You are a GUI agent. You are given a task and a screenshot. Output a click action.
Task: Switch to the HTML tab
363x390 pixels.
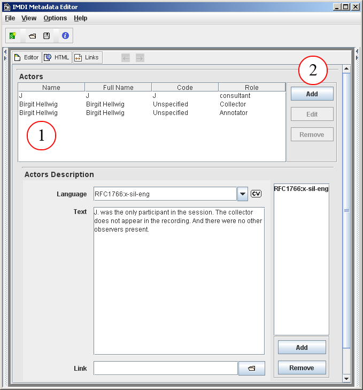click(57, 57)
